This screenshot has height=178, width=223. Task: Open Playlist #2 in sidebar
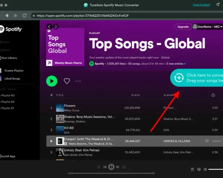tap(7, 102)
